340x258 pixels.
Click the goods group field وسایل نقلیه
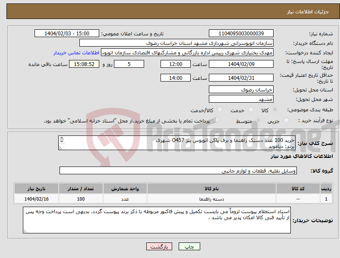click(x=178, y=170)
